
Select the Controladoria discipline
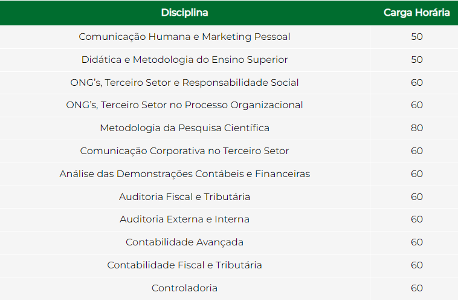click(185, 288)
